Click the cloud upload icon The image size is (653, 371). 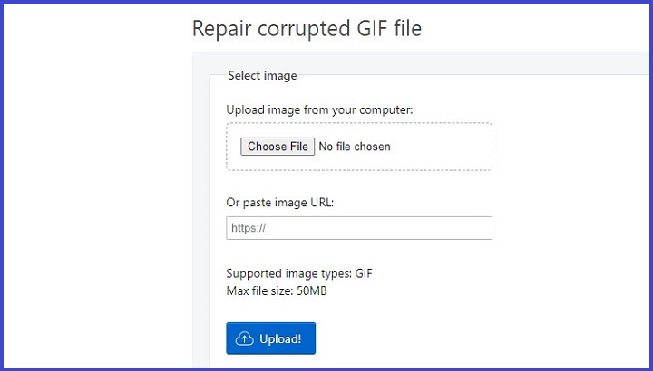(245, 338)
